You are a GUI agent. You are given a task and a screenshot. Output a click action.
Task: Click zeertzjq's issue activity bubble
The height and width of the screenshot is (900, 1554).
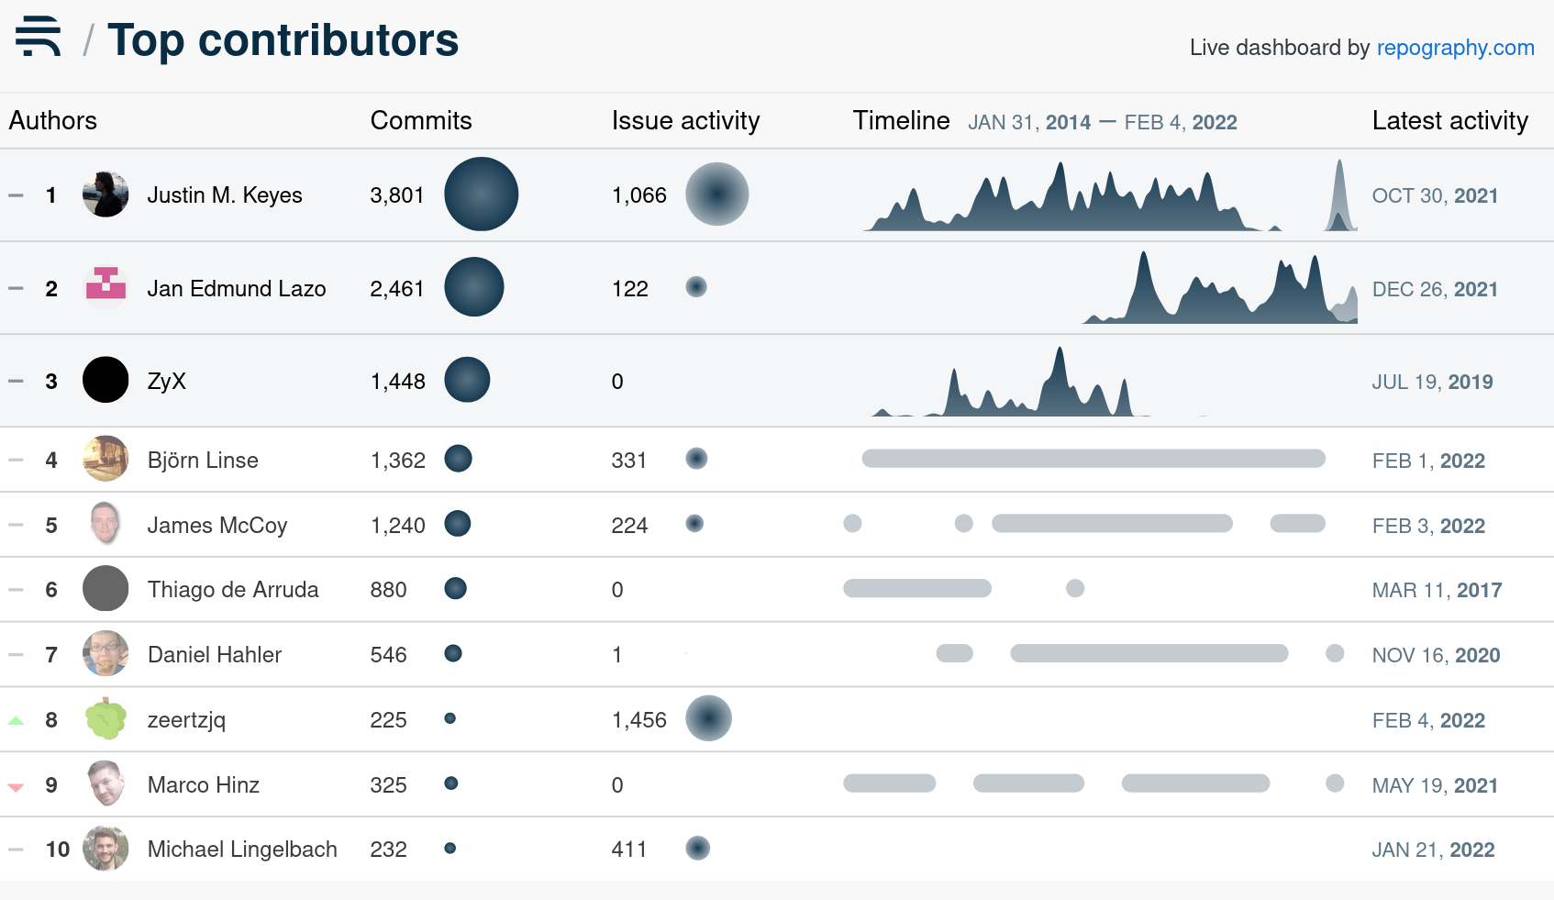click(708, 718)
